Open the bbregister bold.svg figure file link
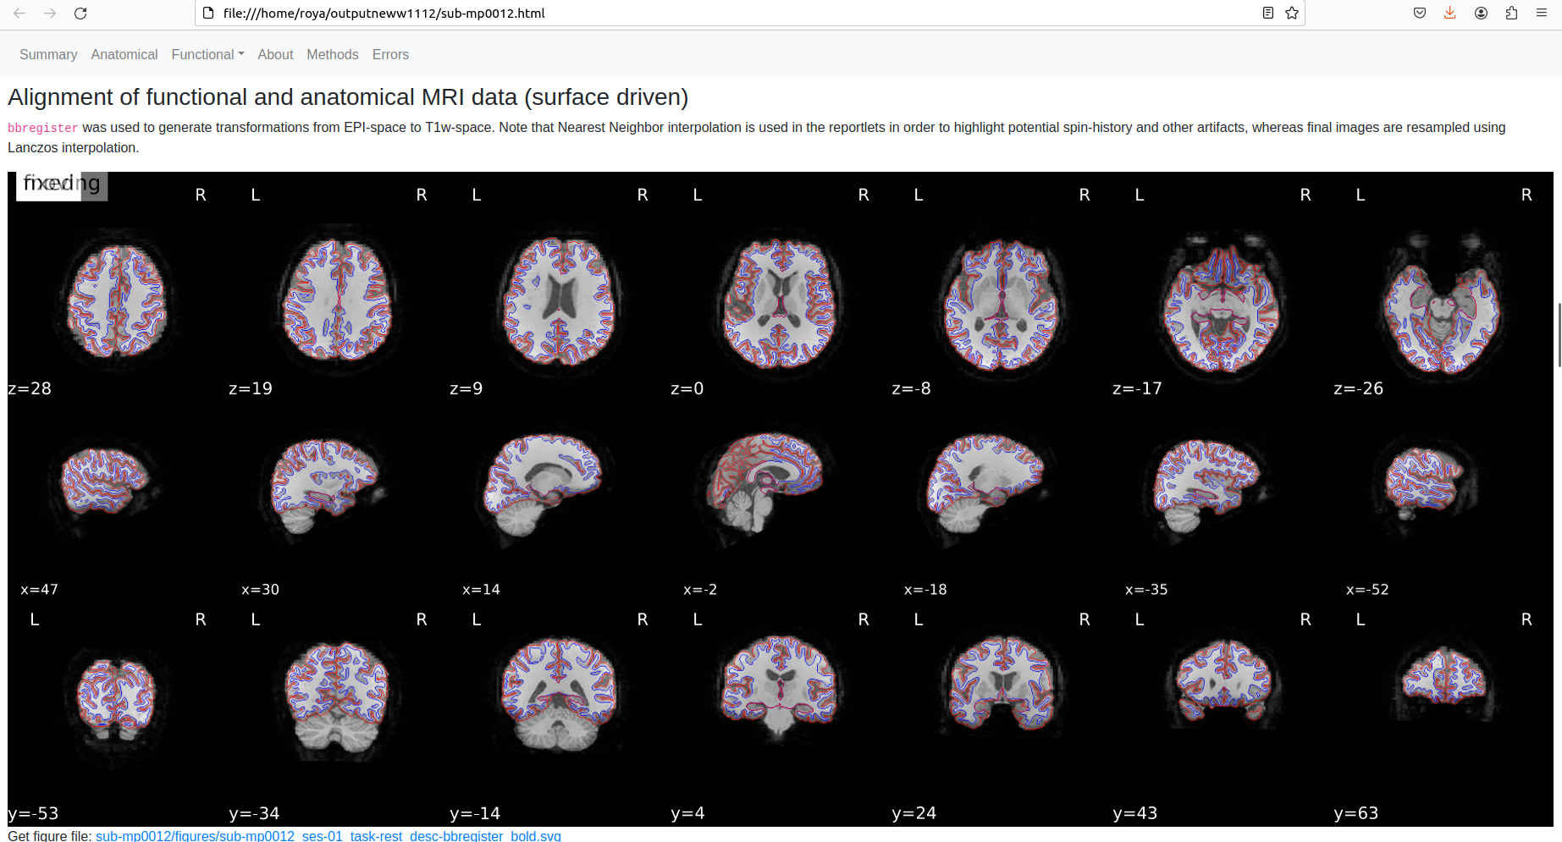The width and height of the screenshot is (1562, 842). coord(328,836)
